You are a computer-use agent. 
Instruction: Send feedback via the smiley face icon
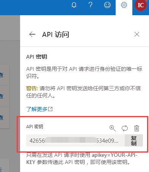click(x=107, y=5)
